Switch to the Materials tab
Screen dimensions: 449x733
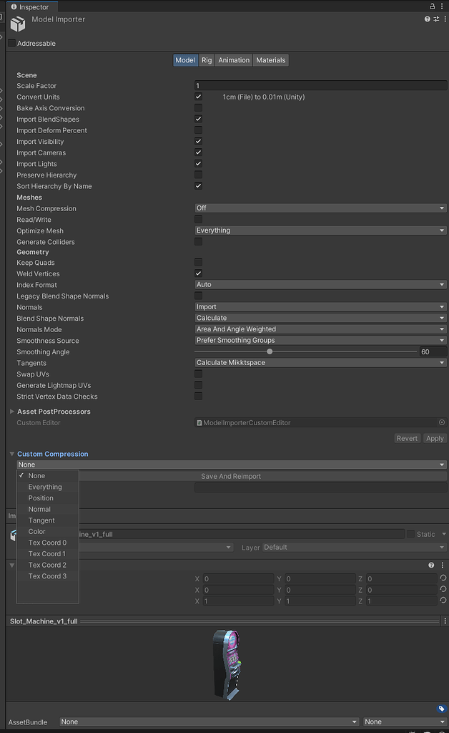click(270, 60)
